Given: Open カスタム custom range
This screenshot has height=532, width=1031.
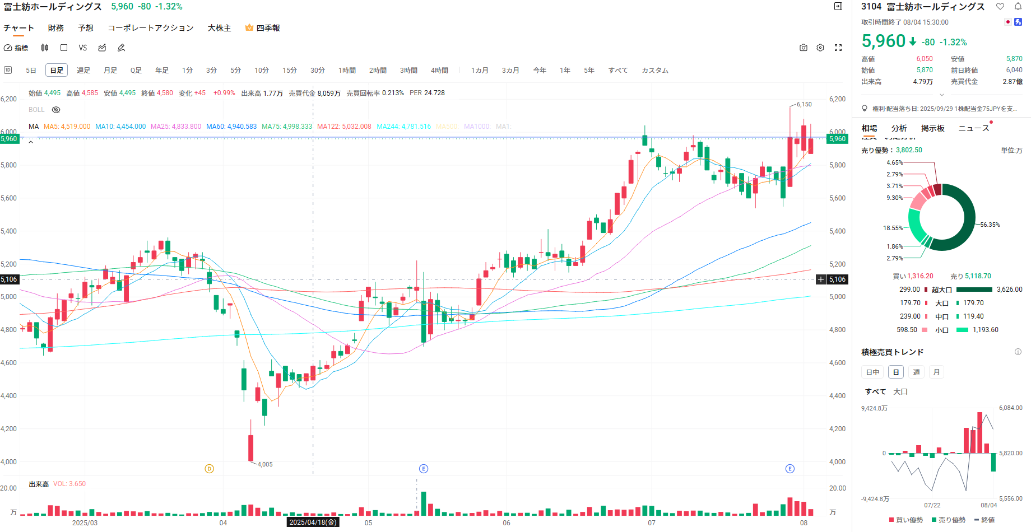Looking at the screenshot, I should (x=655, y=70).
